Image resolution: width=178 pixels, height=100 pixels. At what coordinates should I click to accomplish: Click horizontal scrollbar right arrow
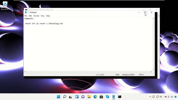click(151, 72)
